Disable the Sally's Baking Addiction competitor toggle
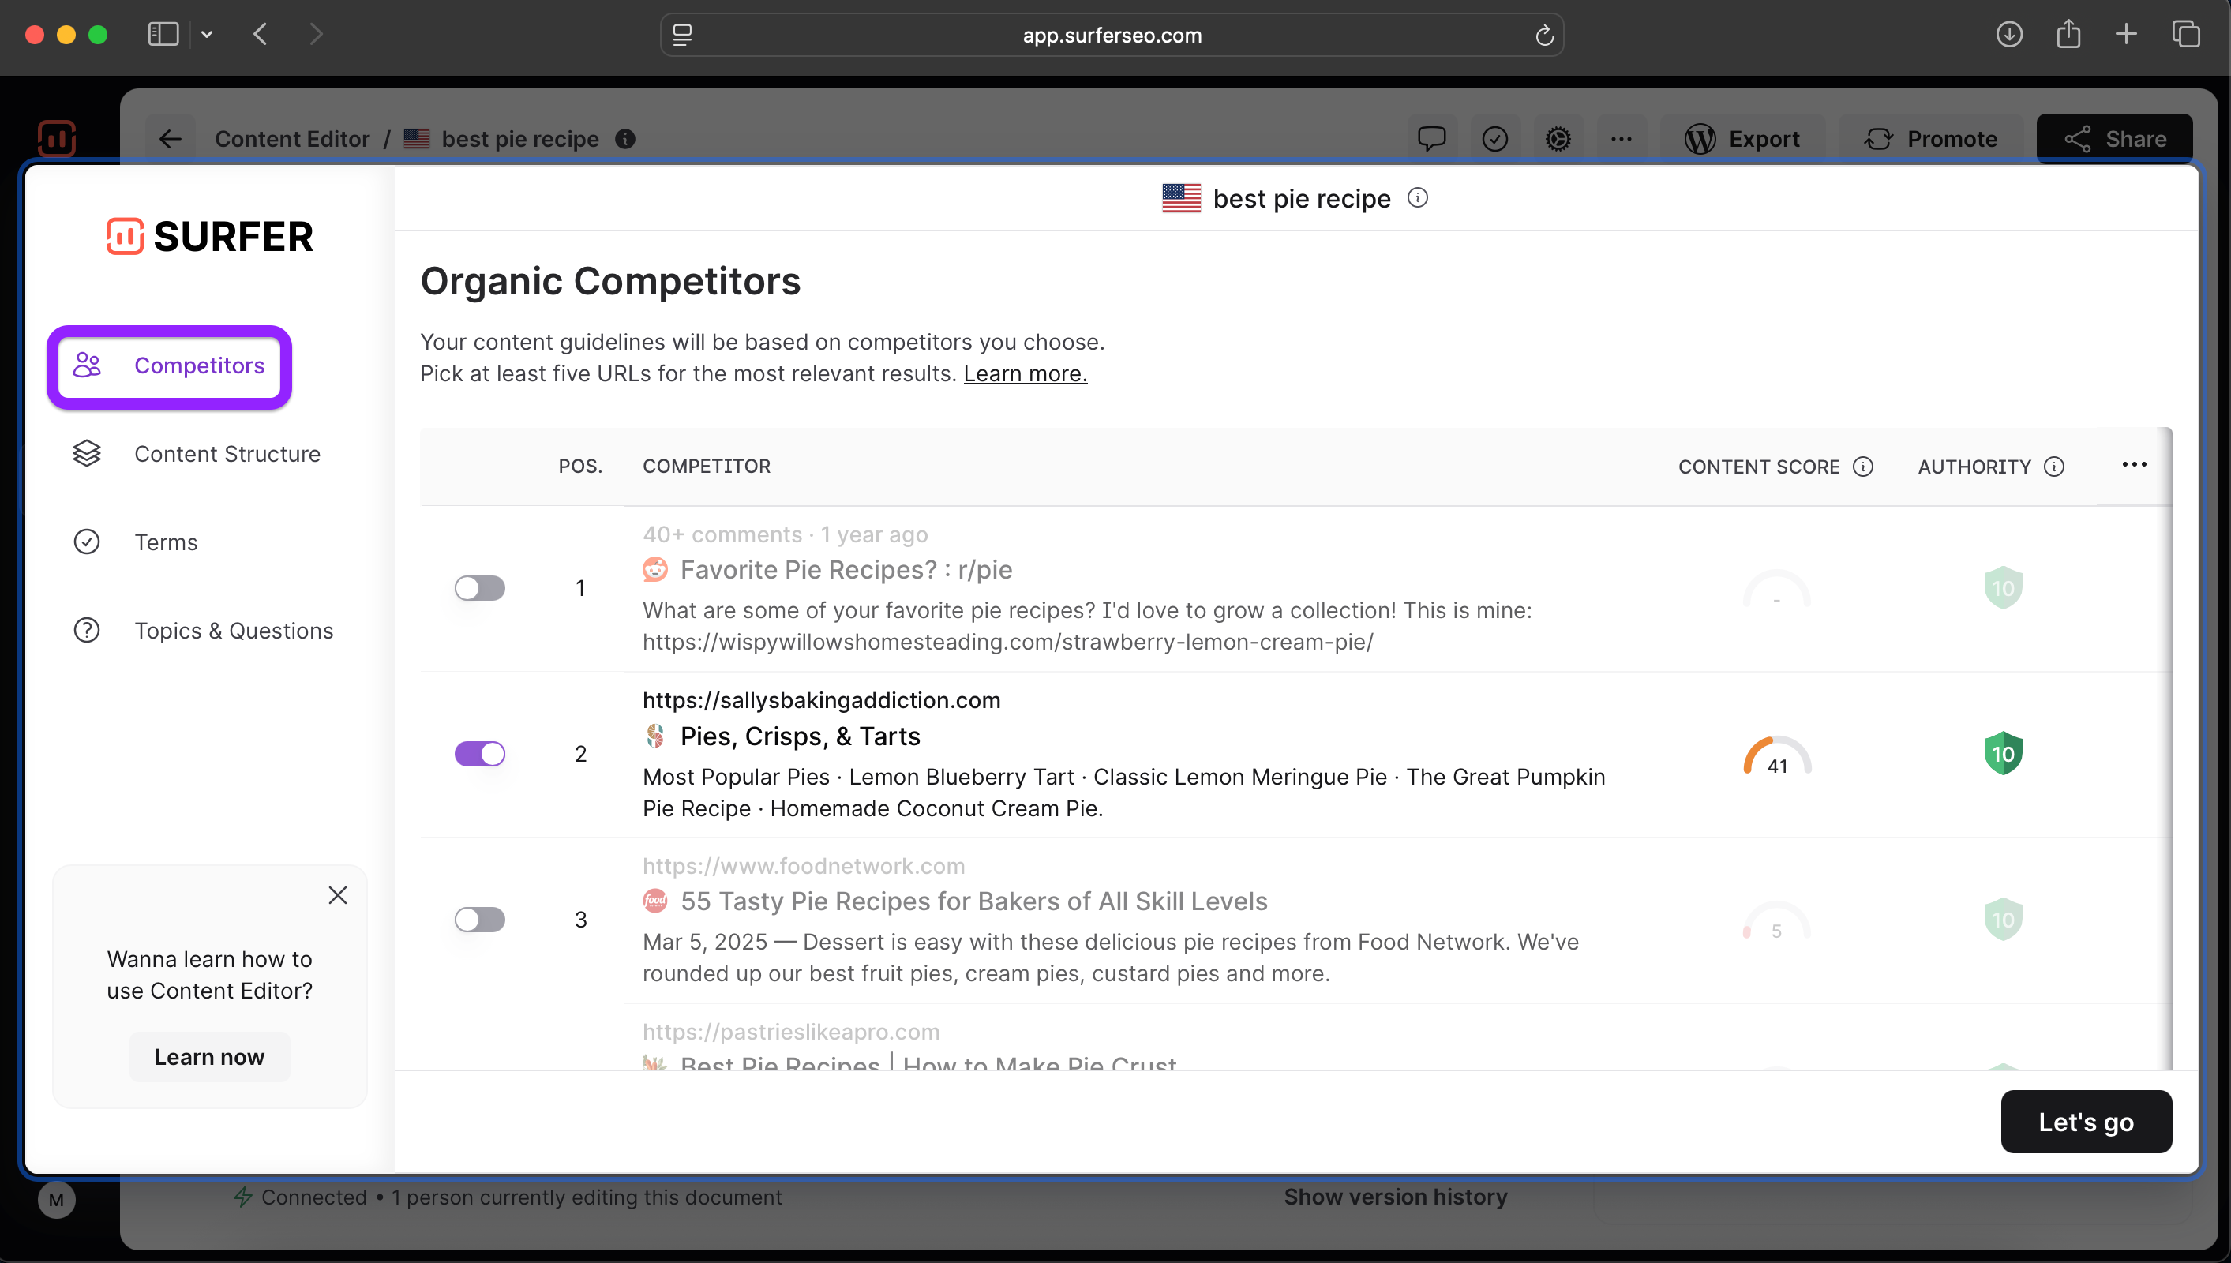This screenshot has height=1263, width=2231. [480, 754]
